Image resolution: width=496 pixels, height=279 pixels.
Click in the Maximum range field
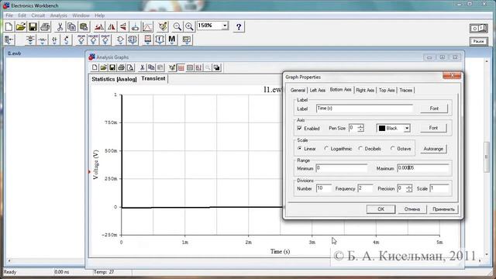(x=423, y=168)
